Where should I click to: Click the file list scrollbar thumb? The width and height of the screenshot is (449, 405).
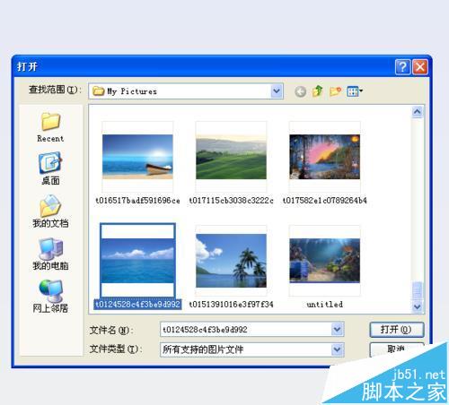pos(418,290)
